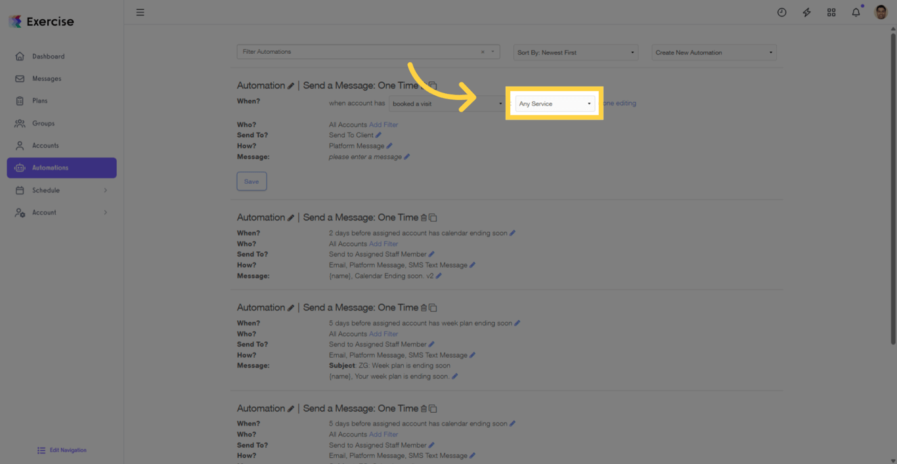
Task: Open Messages in the sidebar
Action: click(47, 79)
